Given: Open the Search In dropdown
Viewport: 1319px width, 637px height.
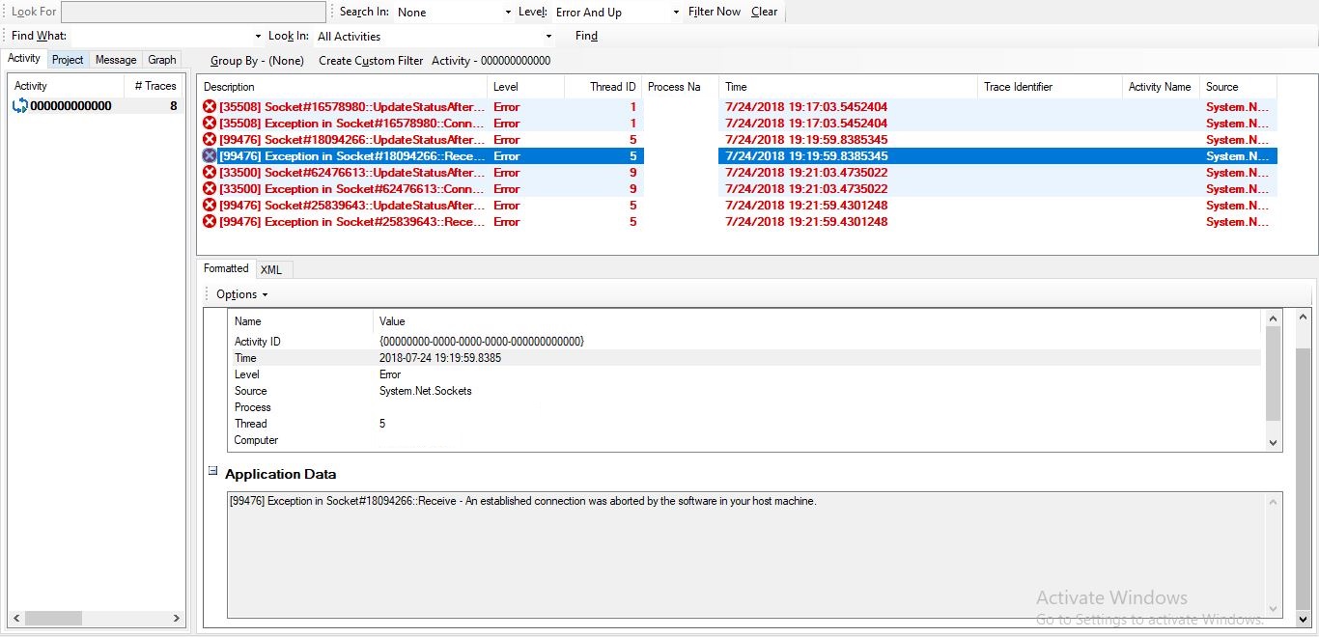Looking at the screenshot, I should (x=508, y=13).
